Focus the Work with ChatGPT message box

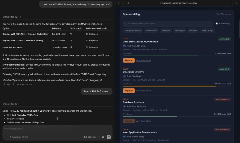[x=57, y=129]
